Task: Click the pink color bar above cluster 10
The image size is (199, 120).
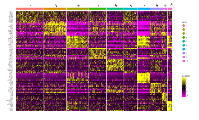Action: (x=170, y=9)
